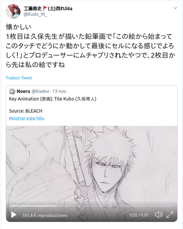
Task: Open the tweet options chevron menu
Action: pos(175,8)
